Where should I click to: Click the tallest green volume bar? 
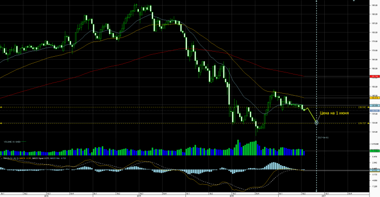click(238, 147)
